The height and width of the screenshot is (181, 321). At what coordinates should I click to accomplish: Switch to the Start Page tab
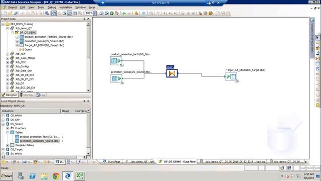pyautogui.click(x=112, y=162)
